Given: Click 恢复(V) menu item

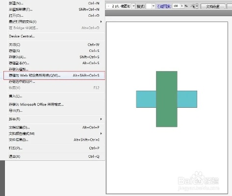Looking at the screenshot, I should 54,88.
